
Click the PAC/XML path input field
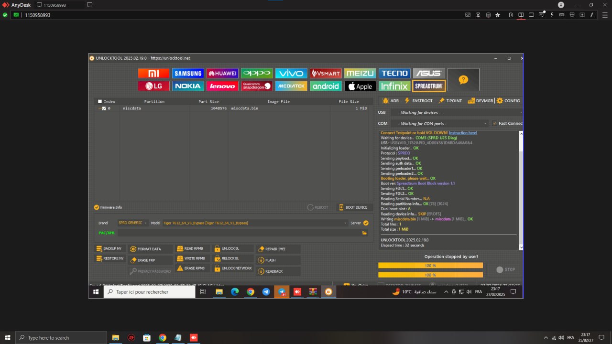[x=239, y=233]
